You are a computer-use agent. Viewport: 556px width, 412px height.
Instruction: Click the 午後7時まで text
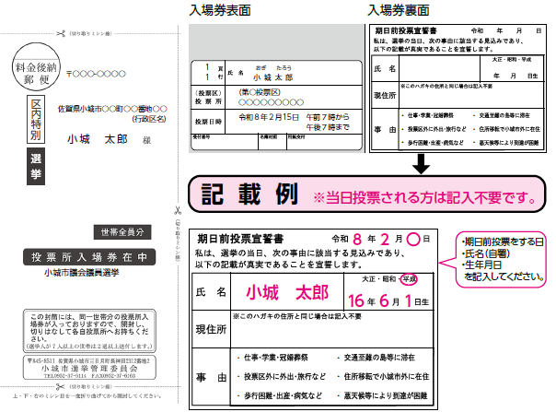(x=328, y=127)
